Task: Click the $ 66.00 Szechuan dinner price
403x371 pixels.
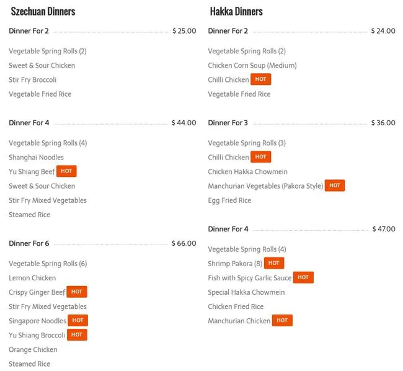Action: (x=184, y=243)
